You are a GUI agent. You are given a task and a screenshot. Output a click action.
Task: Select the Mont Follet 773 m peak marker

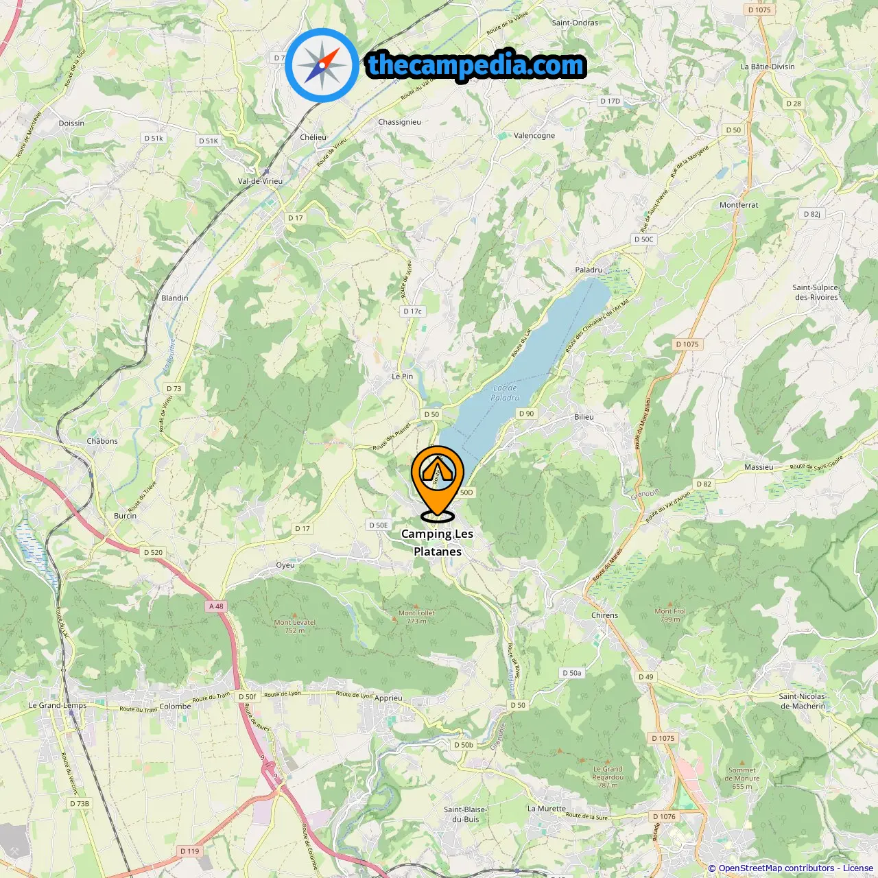coord(416,617)
